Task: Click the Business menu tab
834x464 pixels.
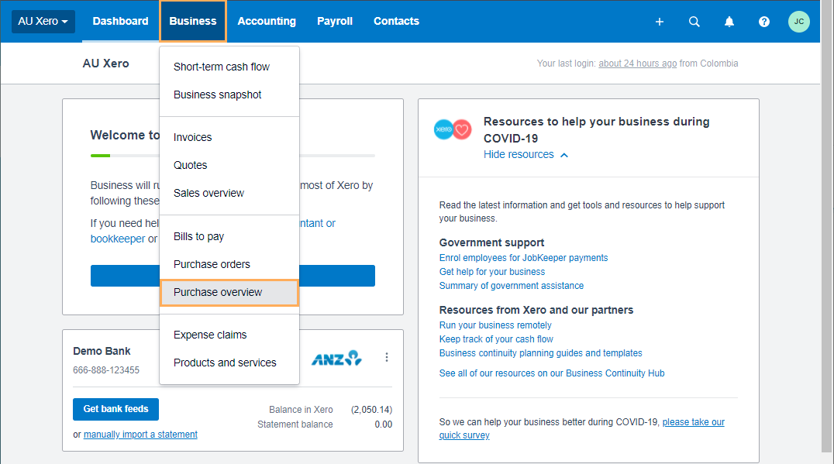Action: tap(192, 21)
